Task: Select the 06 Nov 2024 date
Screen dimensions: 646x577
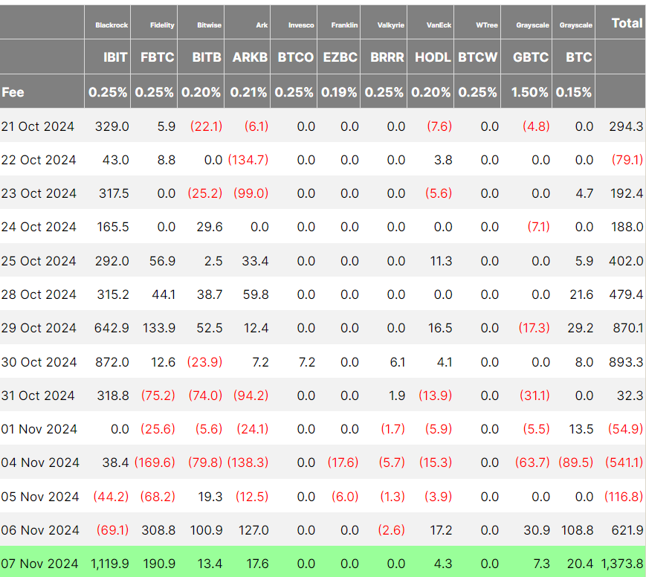Action: (40, 530)
